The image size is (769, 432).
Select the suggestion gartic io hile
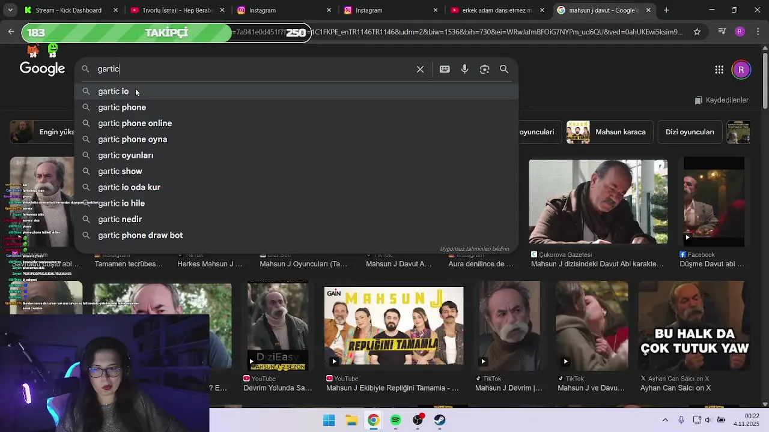pos(296,203)
